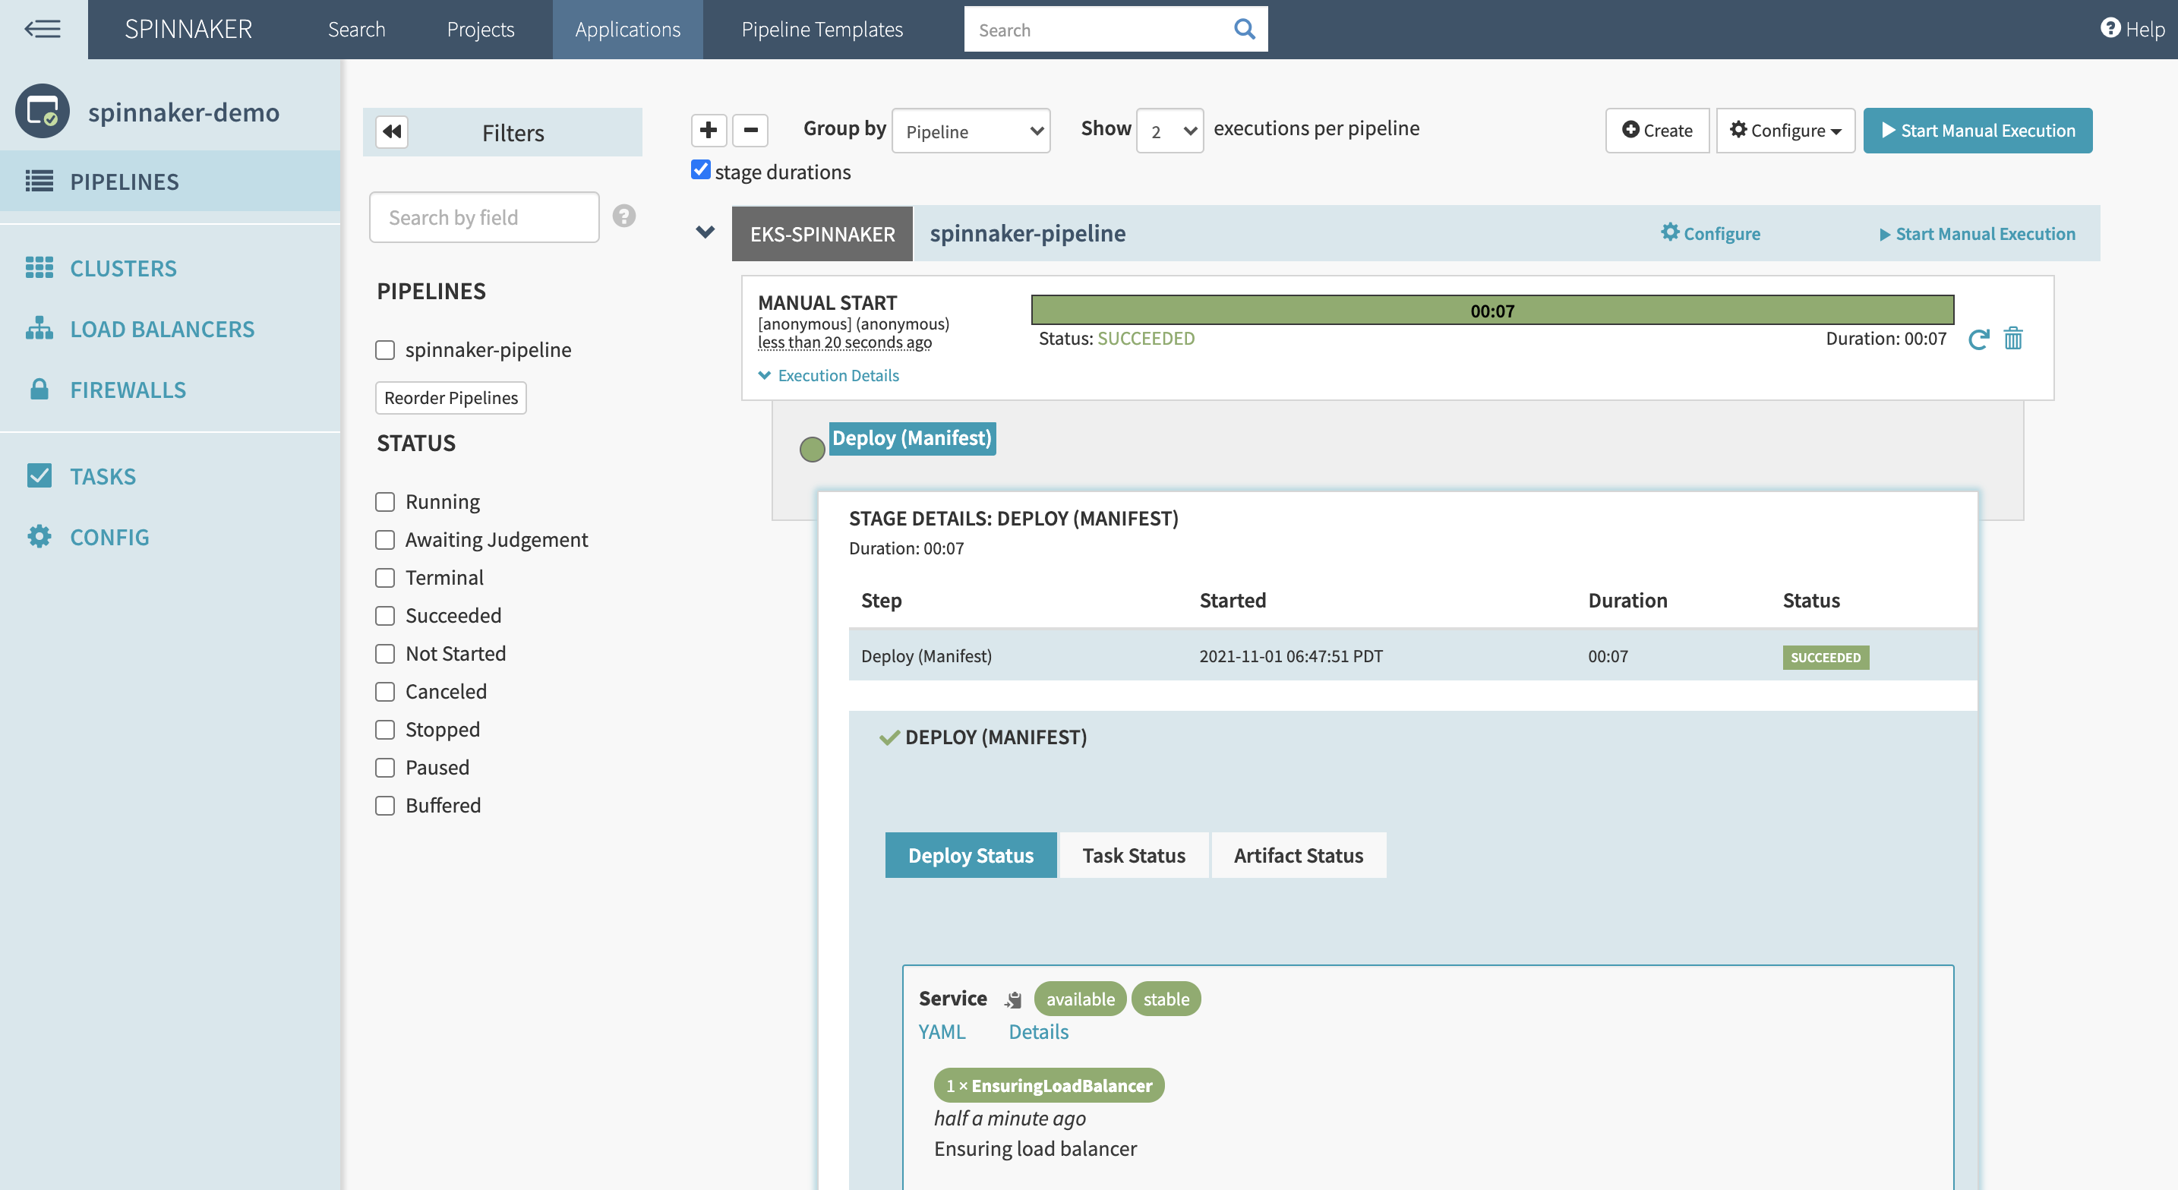This screenshot has height=1190, width=2178.
Task: Click the green 00:07 execution progress bar
Action: point(1491,311)
